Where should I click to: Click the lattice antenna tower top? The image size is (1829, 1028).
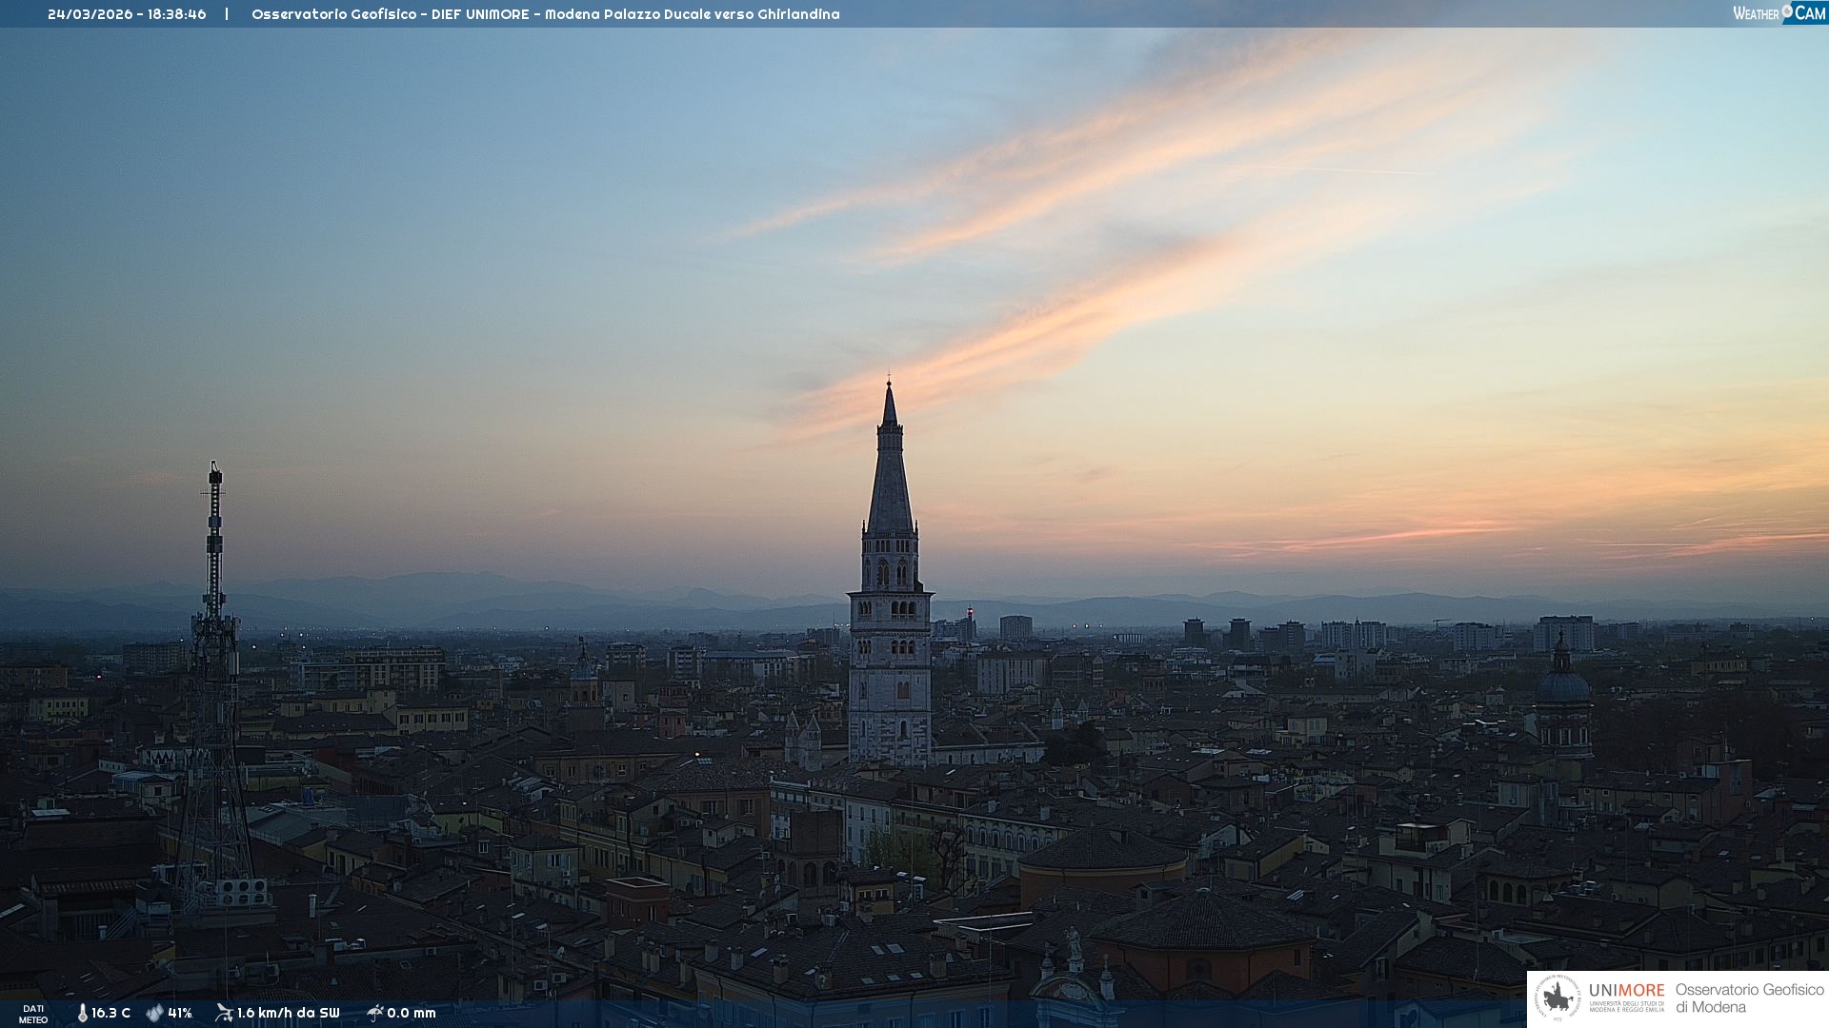215,476
